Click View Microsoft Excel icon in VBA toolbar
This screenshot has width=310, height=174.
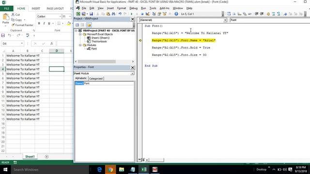point(78,14)
